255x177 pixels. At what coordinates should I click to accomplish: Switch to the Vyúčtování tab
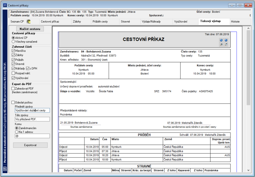[181, 21]
